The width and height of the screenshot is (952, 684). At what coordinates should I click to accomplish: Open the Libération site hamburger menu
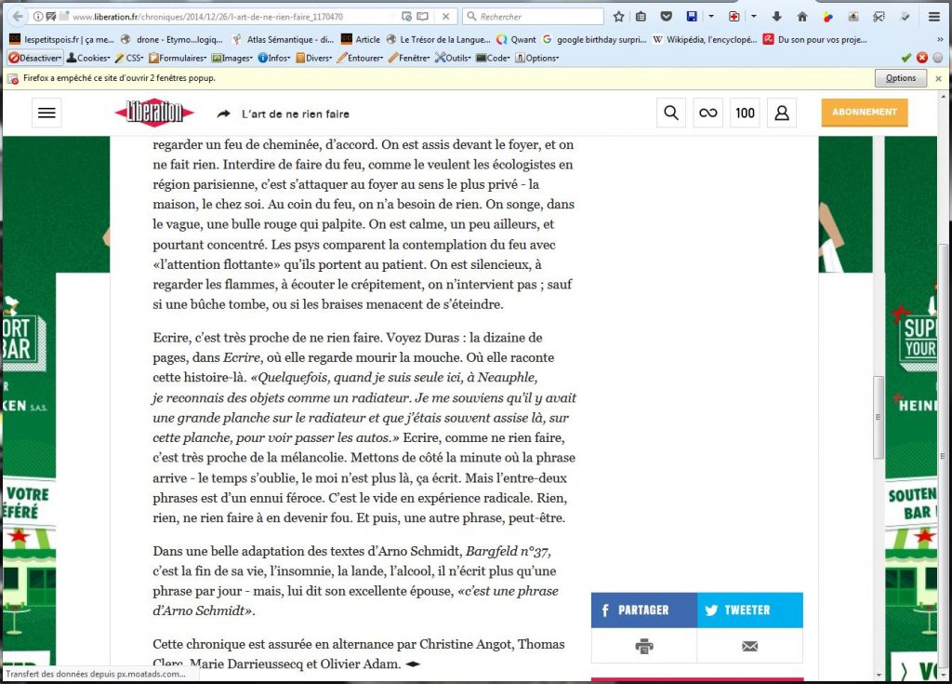pos(46,114)
